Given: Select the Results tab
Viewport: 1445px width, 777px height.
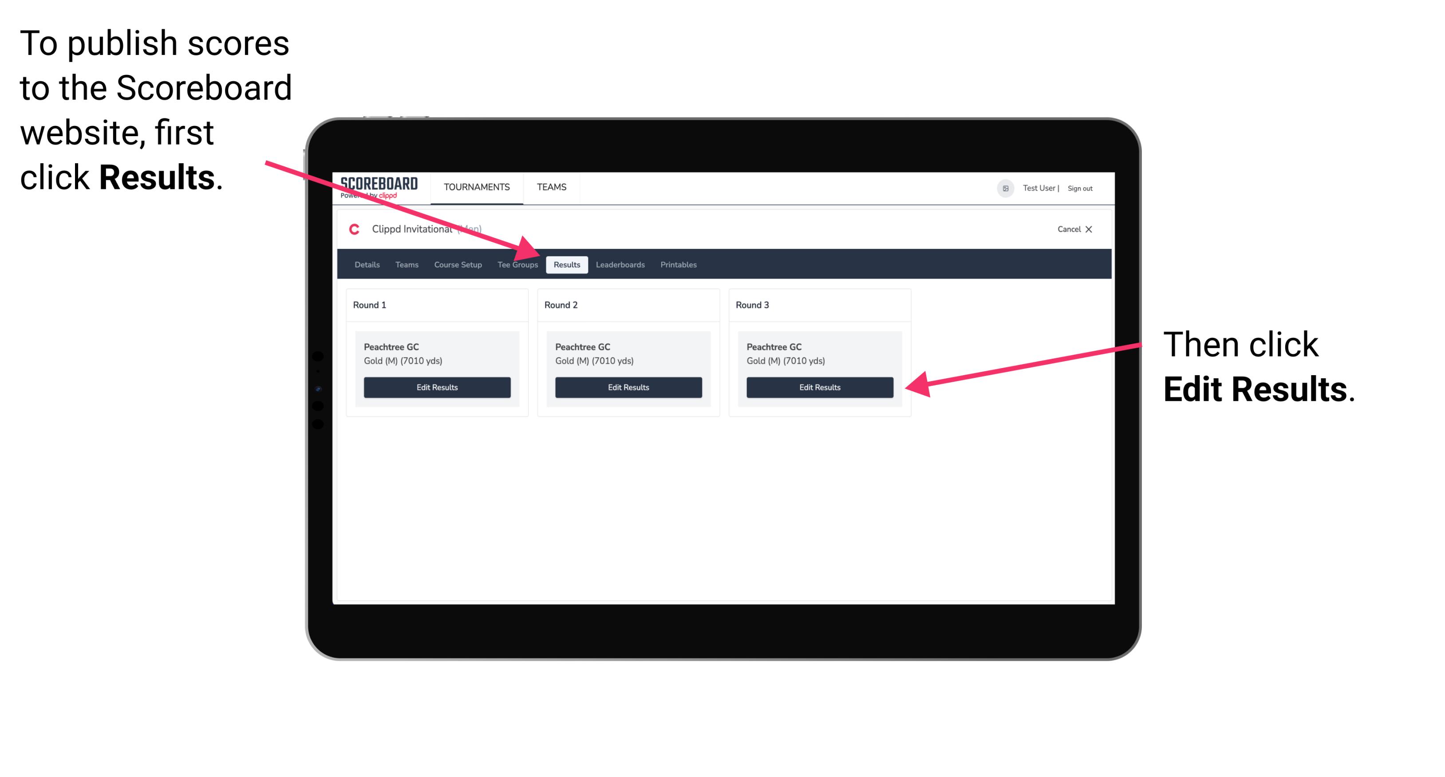Looking at the screenshot, I should tap(567, 264).
